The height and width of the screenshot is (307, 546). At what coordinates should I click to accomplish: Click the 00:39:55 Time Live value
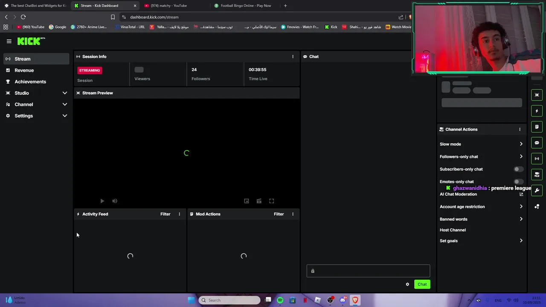coord(257,70)
